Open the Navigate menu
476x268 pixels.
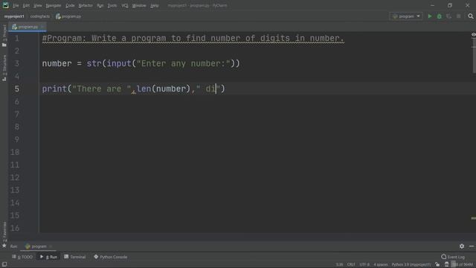[53, 5]
